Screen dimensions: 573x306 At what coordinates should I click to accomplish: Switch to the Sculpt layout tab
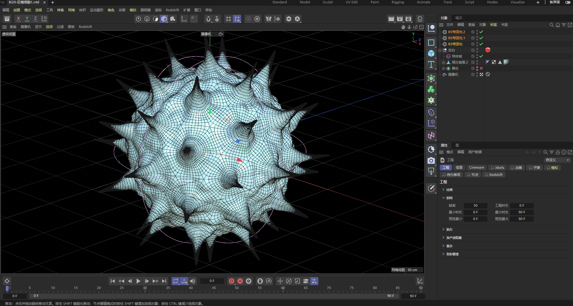[328, 2]
